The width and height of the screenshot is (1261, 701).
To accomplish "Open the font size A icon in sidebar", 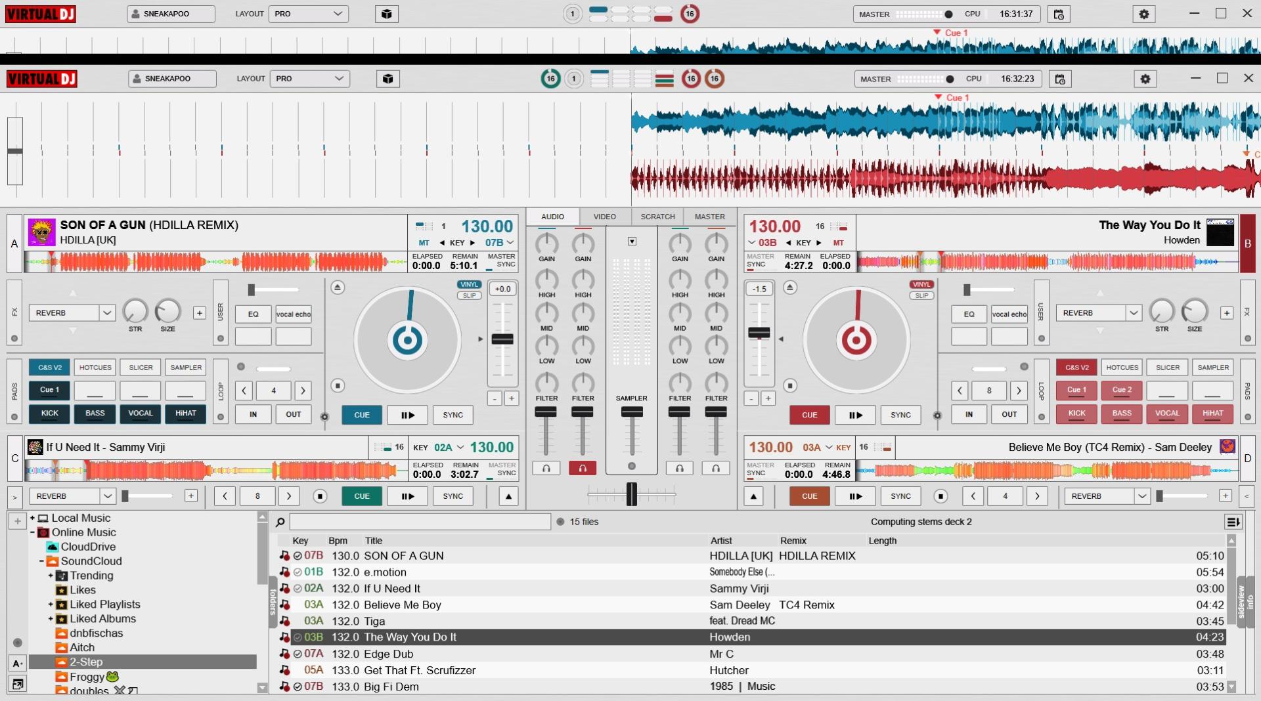I will click(18, 664).
